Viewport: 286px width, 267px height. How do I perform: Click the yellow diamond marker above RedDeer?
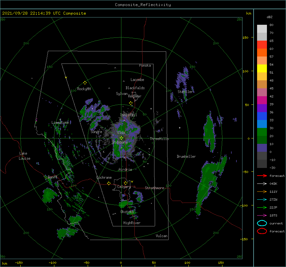131,103
